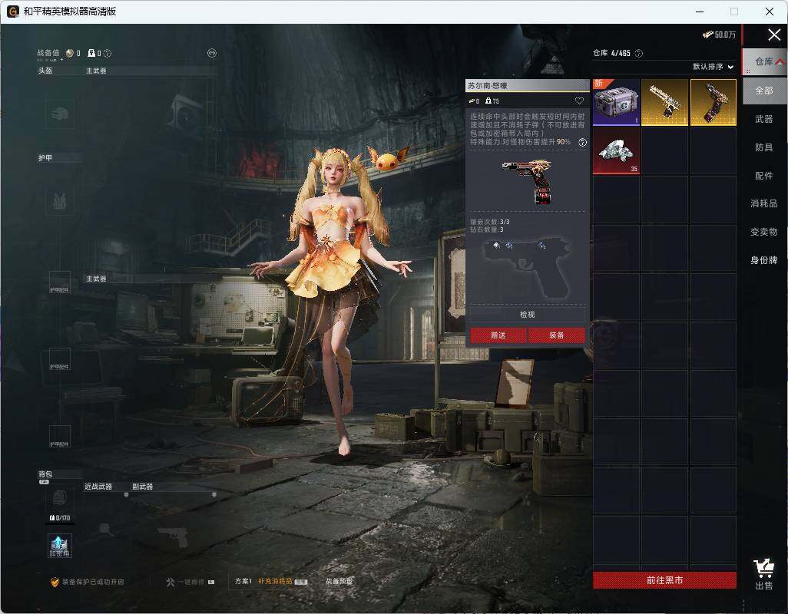788x614 pixels.
Task: Select the crystal shards item with count 35
Action: pyautogui.click(x=616, y=150)
